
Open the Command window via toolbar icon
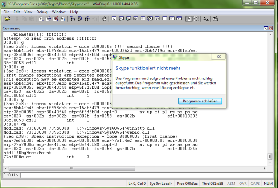[114, 19]
